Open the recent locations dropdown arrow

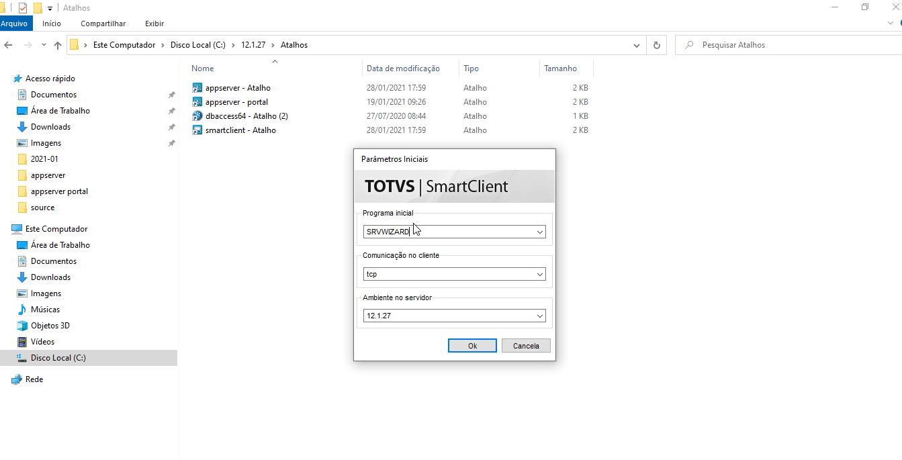44,45
